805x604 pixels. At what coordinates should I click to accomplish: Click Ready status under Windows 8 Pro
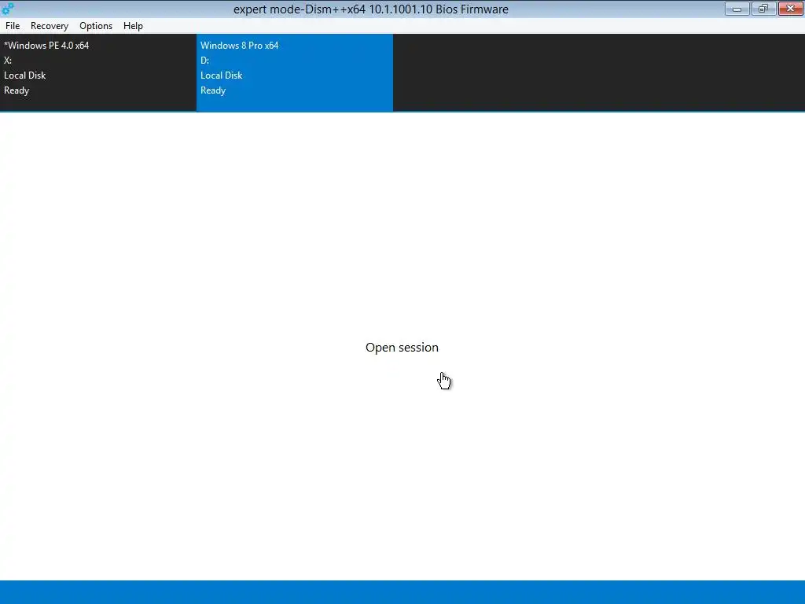coord(213,90)
